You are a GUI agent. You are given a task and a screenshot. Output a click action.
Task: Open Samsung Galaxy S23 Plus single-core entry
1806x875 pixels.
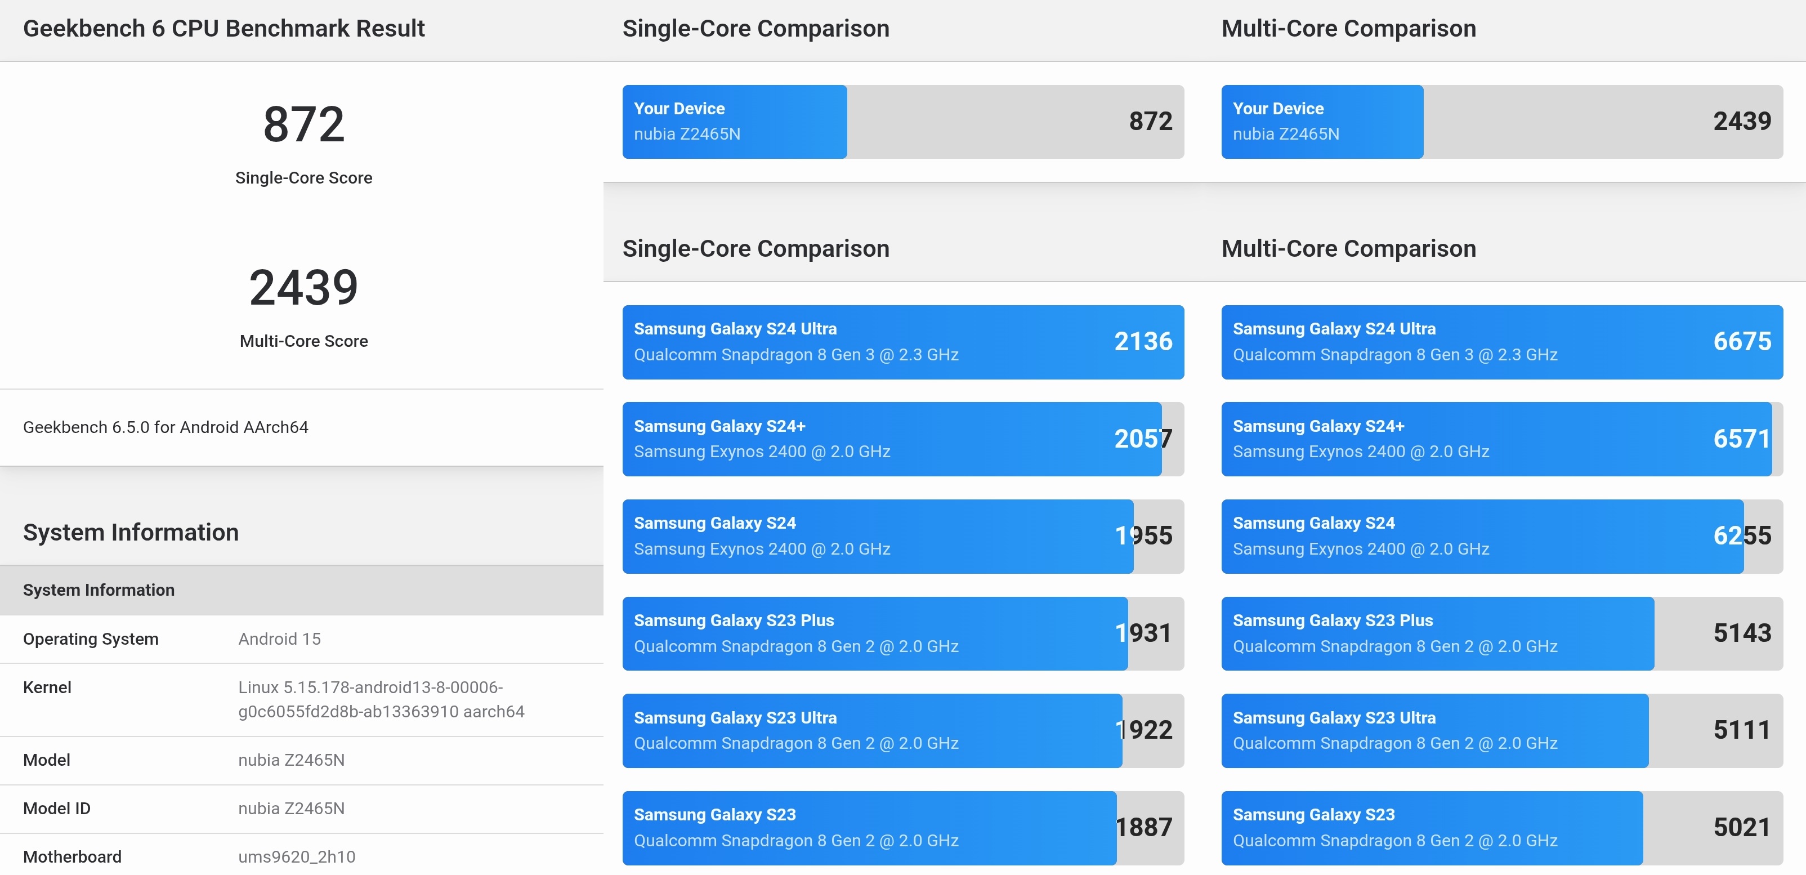coord(902,633)
